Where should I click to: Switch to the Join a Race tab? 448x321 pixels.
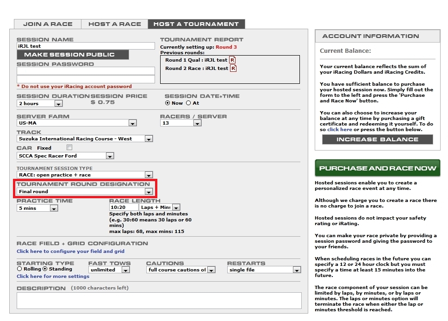(48, 24)
